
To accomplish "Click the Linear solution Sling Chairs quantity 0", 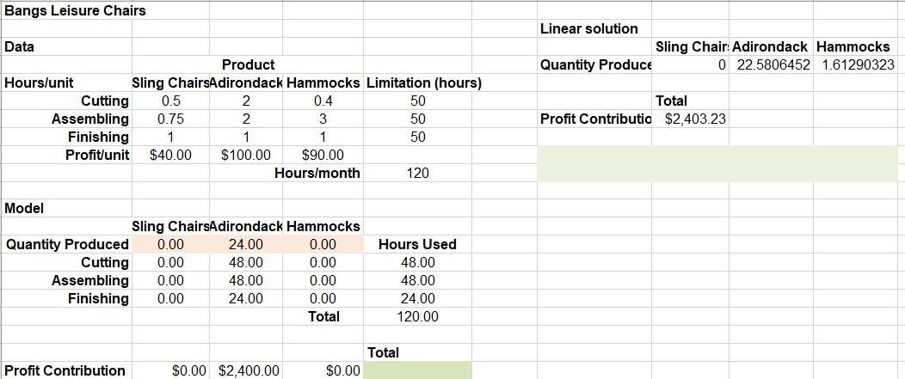I will (690, 64).
